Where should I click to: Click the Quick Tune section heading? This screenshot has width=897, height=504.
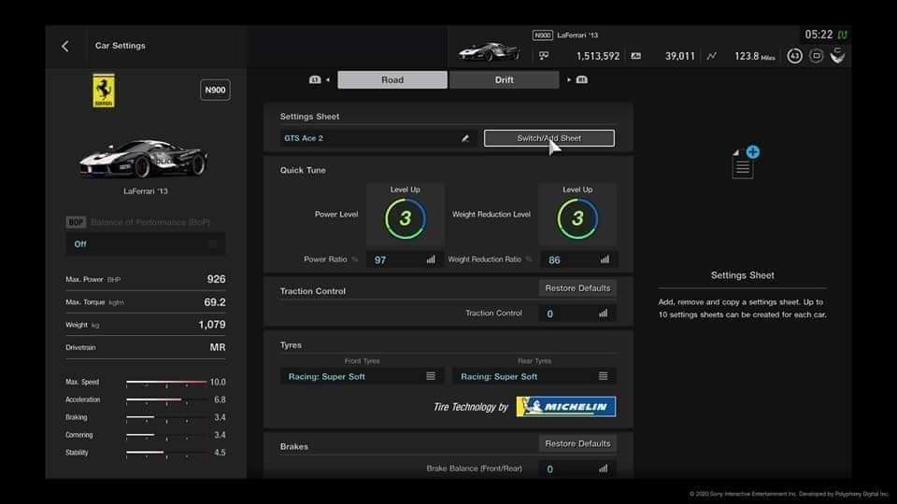pos(303,170)
